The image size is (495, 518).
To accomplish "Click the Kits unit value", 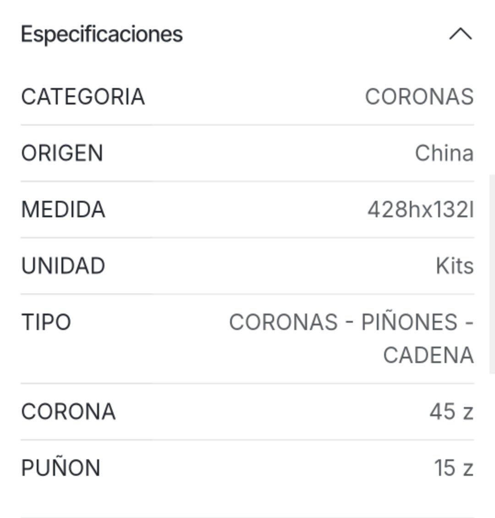I will [455, 265].
